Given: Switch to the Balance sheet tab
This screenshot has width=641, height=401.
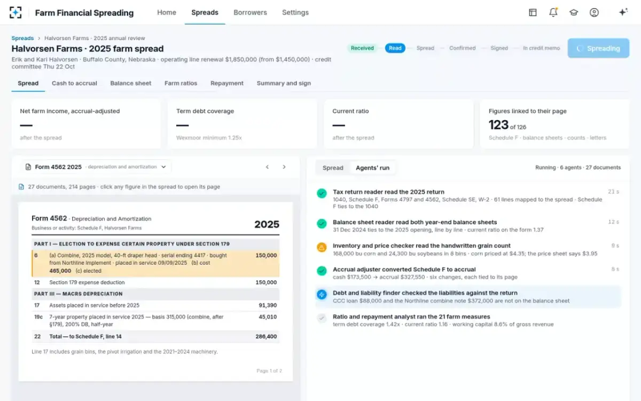Looking at the screenshot, I should click(131, 83).
